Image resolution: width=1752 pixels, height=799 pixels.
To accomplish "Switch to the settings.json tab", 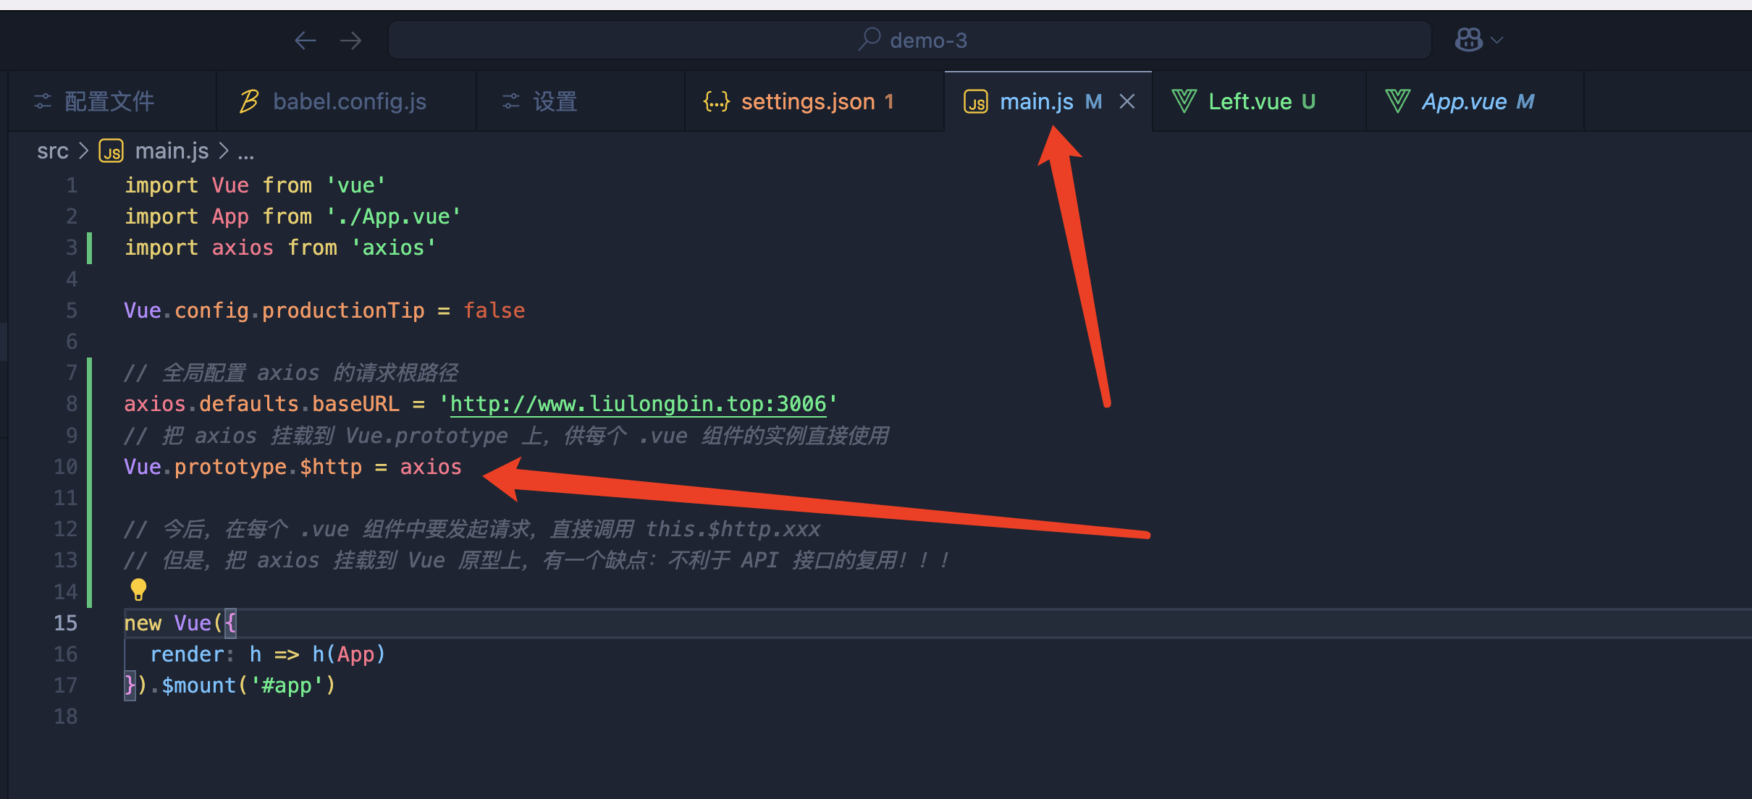I will coord(807,101).
